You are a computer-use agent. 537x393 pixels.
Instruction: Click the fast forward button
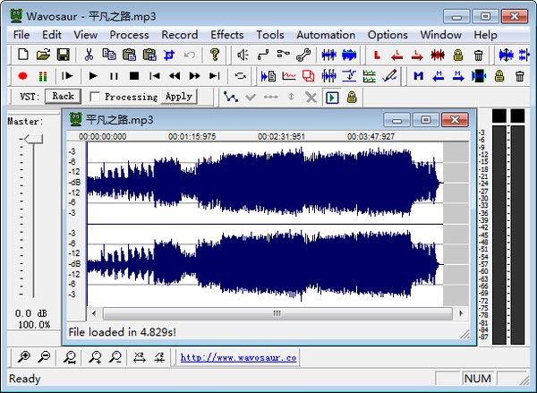[193, 76]
